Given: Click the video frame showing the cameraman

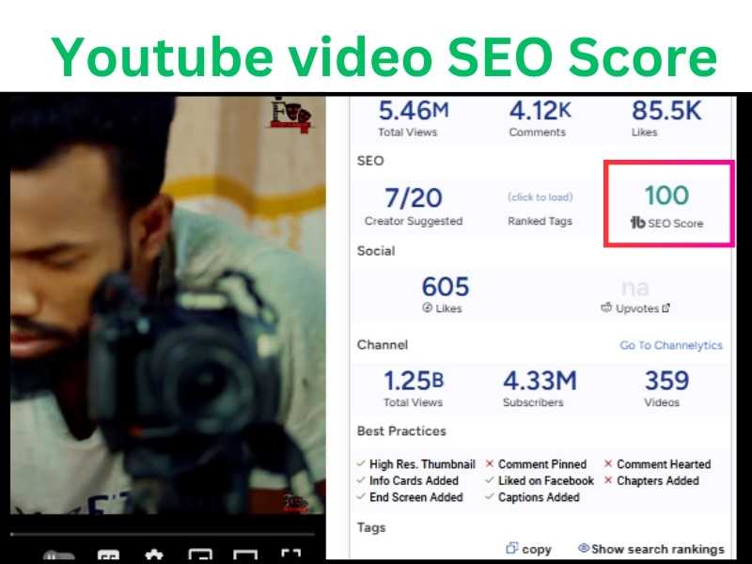Looking at the screenshot, I should (x=168, y=305).
